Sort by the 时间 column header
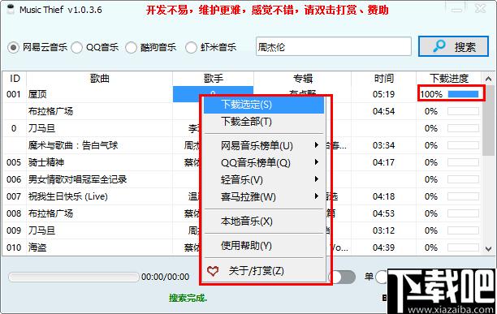Viewport: 497px width, 314px height. 384,78
